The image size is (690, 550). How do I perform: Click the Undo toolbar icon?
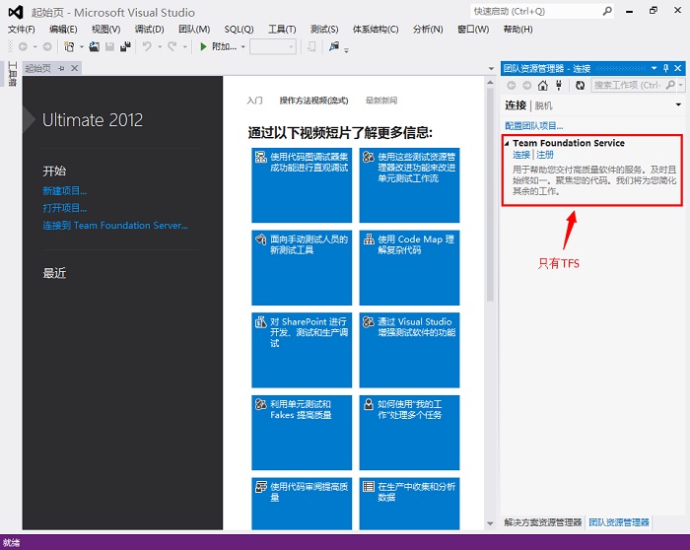(x=147, y=46)
